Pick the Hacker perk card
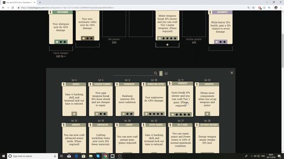284x159 pixels. (74, 99)
